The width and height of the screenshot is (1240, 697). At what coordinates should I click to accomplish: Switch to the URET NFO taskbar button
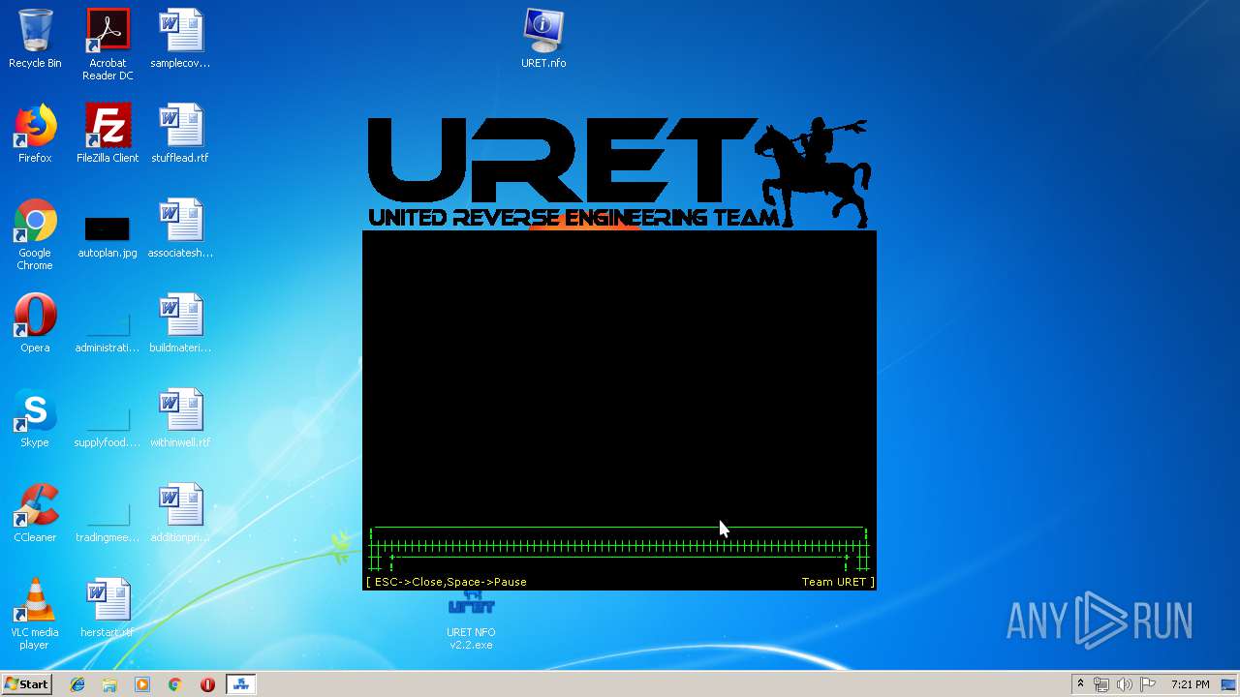pyautogui.click(x=240, y=684)
